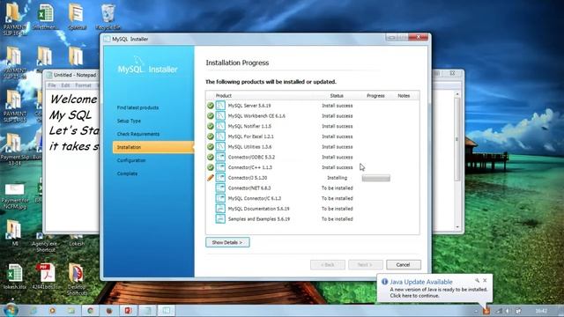Select the PDF file on the desktop
This screenshot has width=564, height=317.
pos(45,276)
